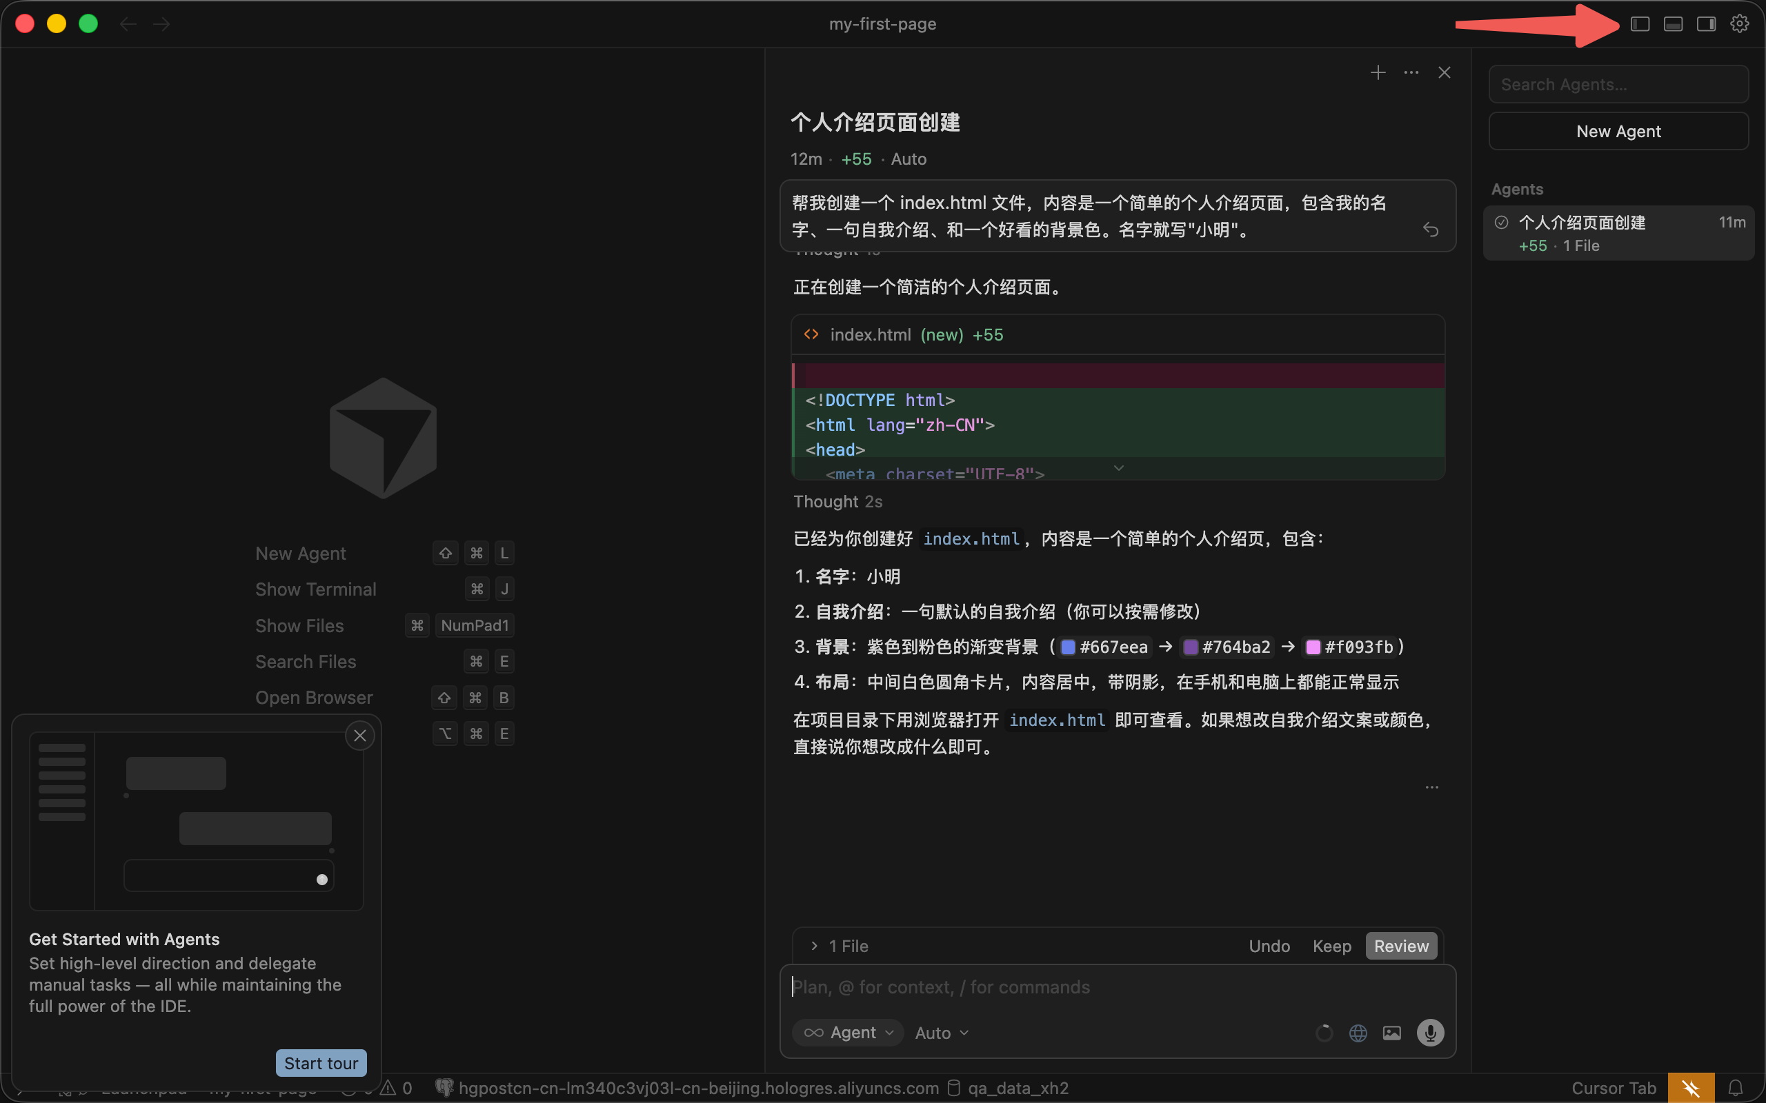Open the Agent mode dropdown
This screenshot has width=1766, height=1103.
(848, 1032)
